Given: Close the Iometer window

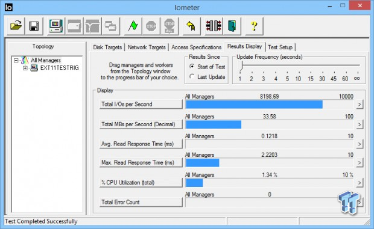Looking at the screenshot, I should point(360,5).
